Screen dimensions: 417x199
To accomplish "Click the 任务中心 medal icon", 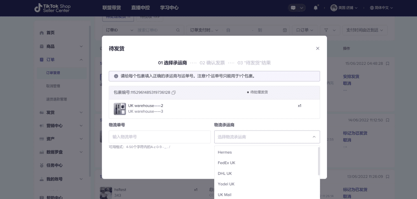I will [42, 165].
